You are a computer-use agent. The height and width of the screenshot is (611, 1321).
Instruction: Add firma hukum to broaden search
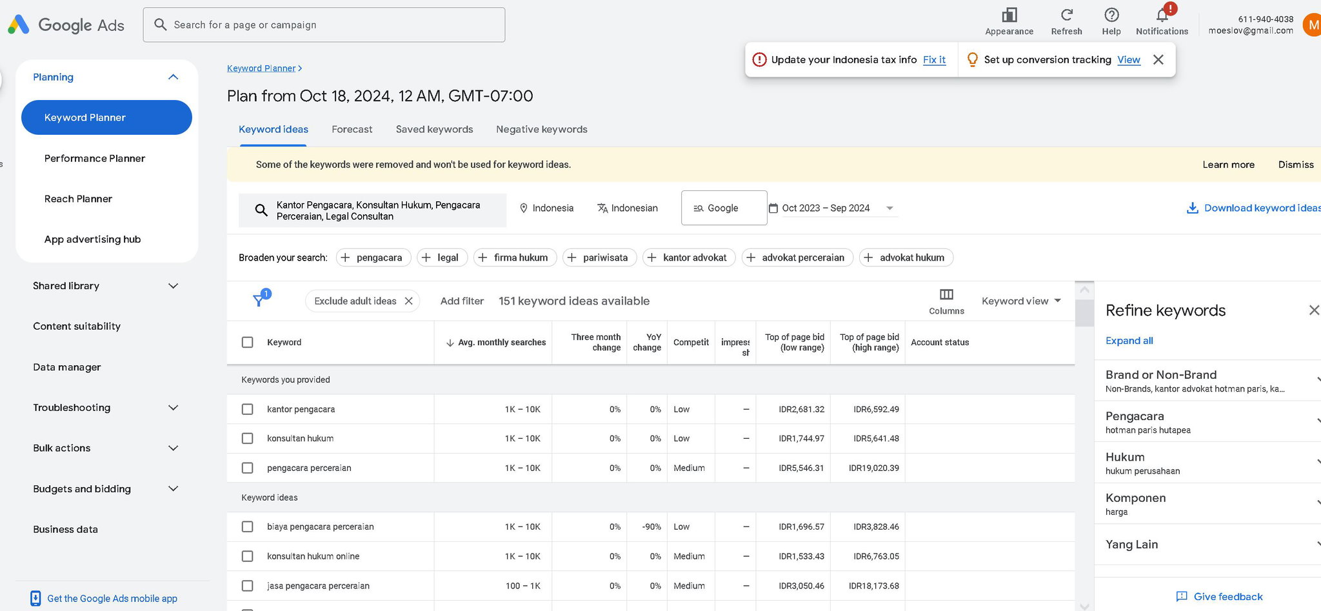515,257
